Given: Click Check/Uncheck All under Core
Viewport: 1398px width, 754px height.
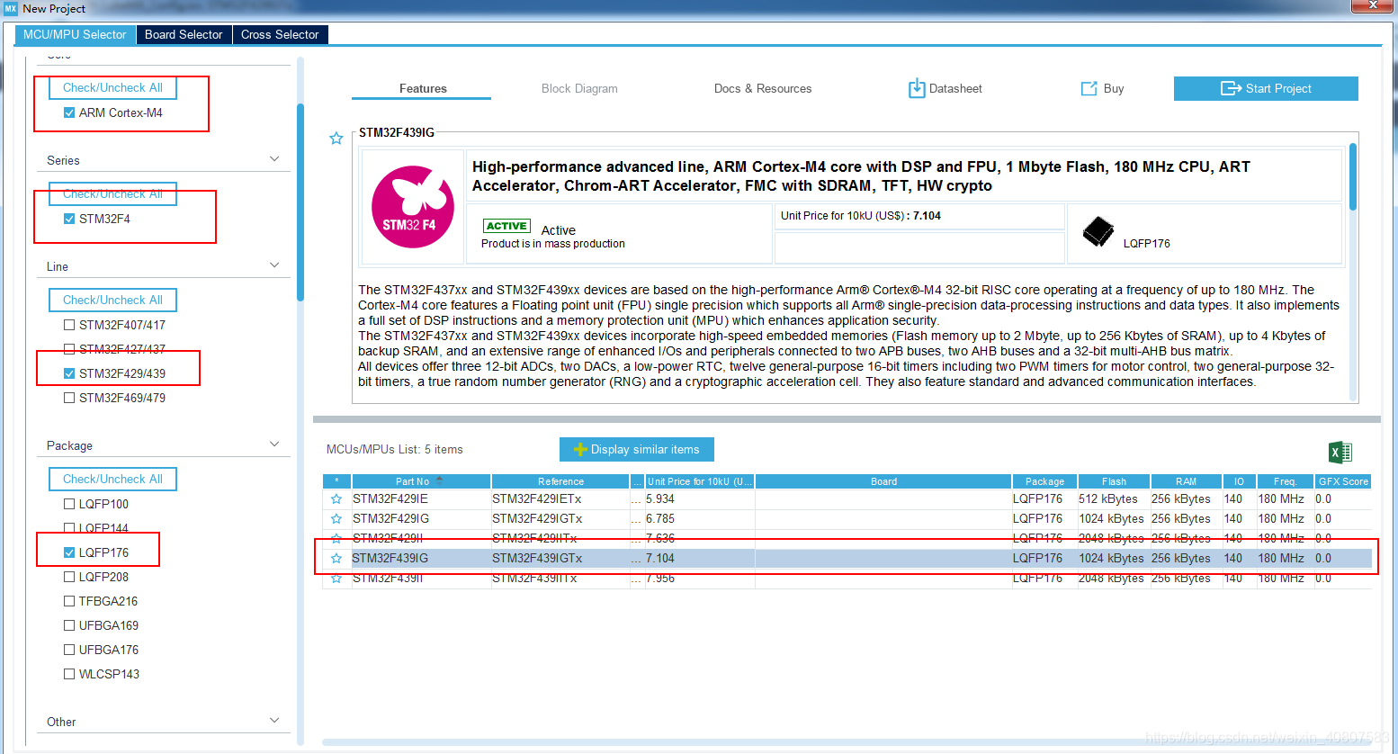Looking at the screenshot, I should point(112,87).
